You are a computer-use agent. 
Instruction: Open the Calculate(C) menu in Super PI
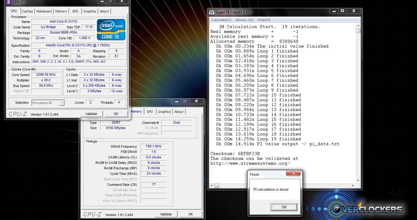(221, 20)
